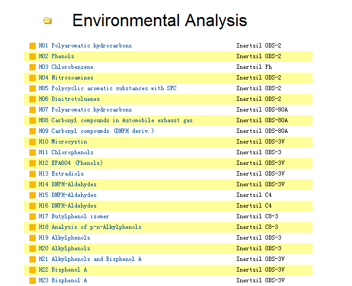Open H12 EPA604 (Phenols) link
The height and width of the screenshot is (286, 352).
pyautogui.click(x=71, y=163)
